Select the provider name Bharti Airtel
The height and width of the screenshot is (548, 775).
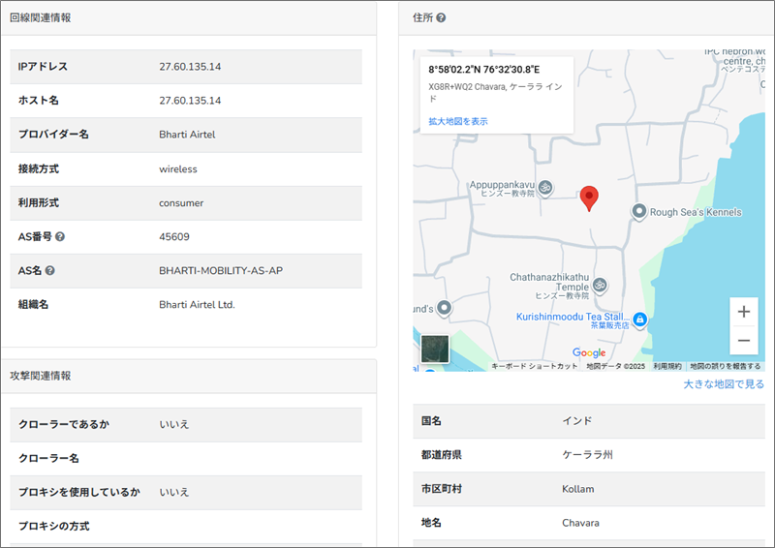[187, 135]
